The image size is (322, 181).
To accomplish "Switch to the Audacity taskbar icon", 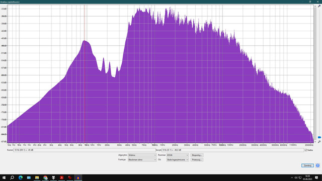I will coord(78,177).
